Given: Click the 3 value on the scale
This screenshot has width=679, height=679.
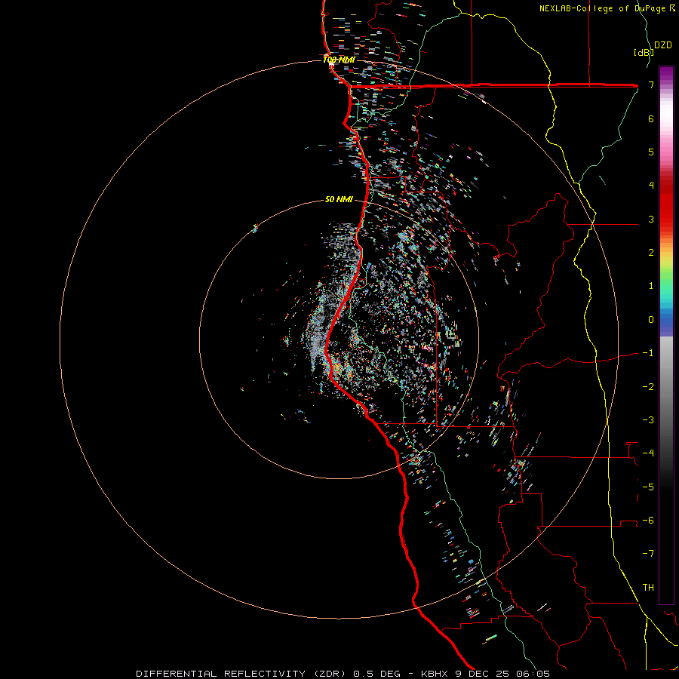Looking at the screenshot, I should 651,219.
